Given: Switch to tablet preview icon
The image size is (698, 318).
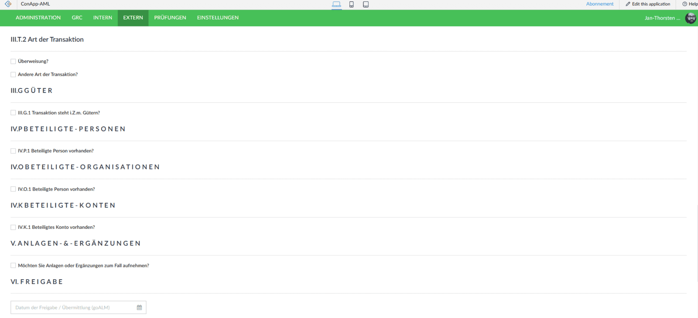Looking at the screenshot, I should point(366,4).
